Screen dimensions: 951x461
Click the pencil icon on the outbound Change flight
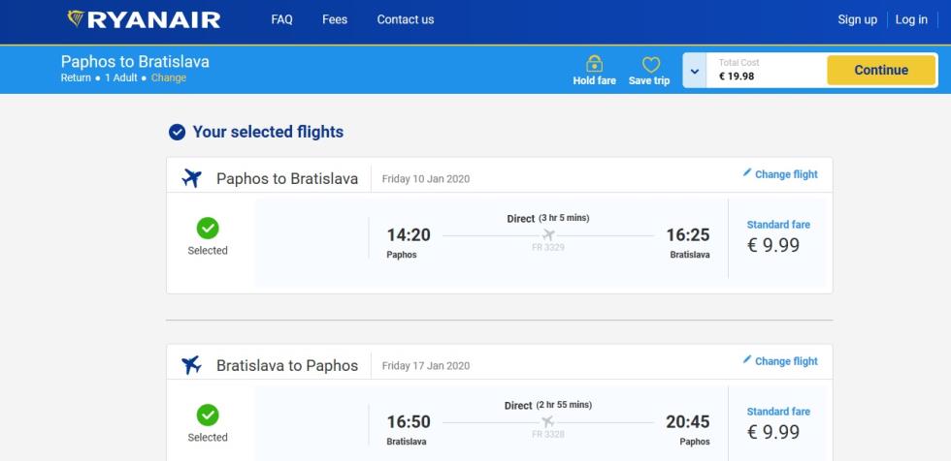click(x=747, y=172)
